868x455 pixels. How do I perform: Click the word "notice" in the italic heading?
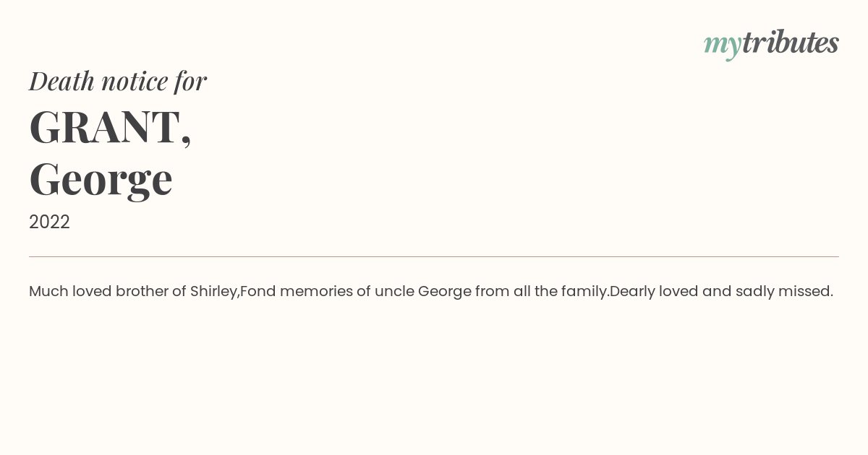[135, 82]
